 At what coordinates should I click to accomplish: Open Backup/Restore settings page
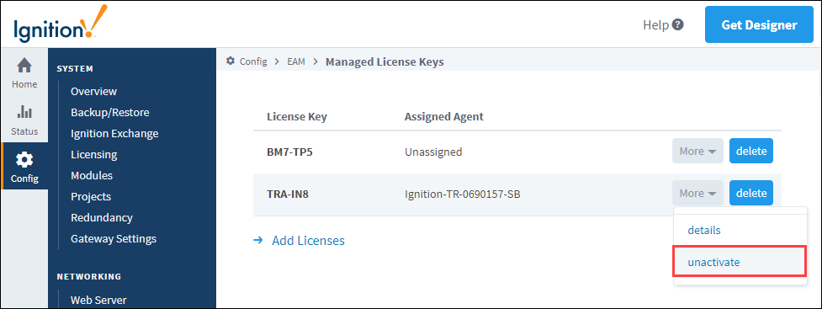110,112
